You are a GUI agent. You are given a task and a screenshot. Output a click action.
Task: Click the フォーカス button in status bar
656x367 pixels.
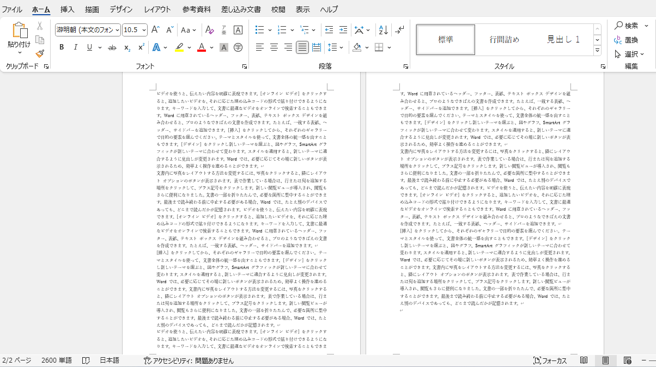click(550, 360)
